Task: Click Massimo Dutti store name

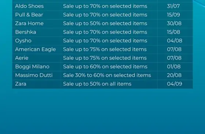Action: 34,75
